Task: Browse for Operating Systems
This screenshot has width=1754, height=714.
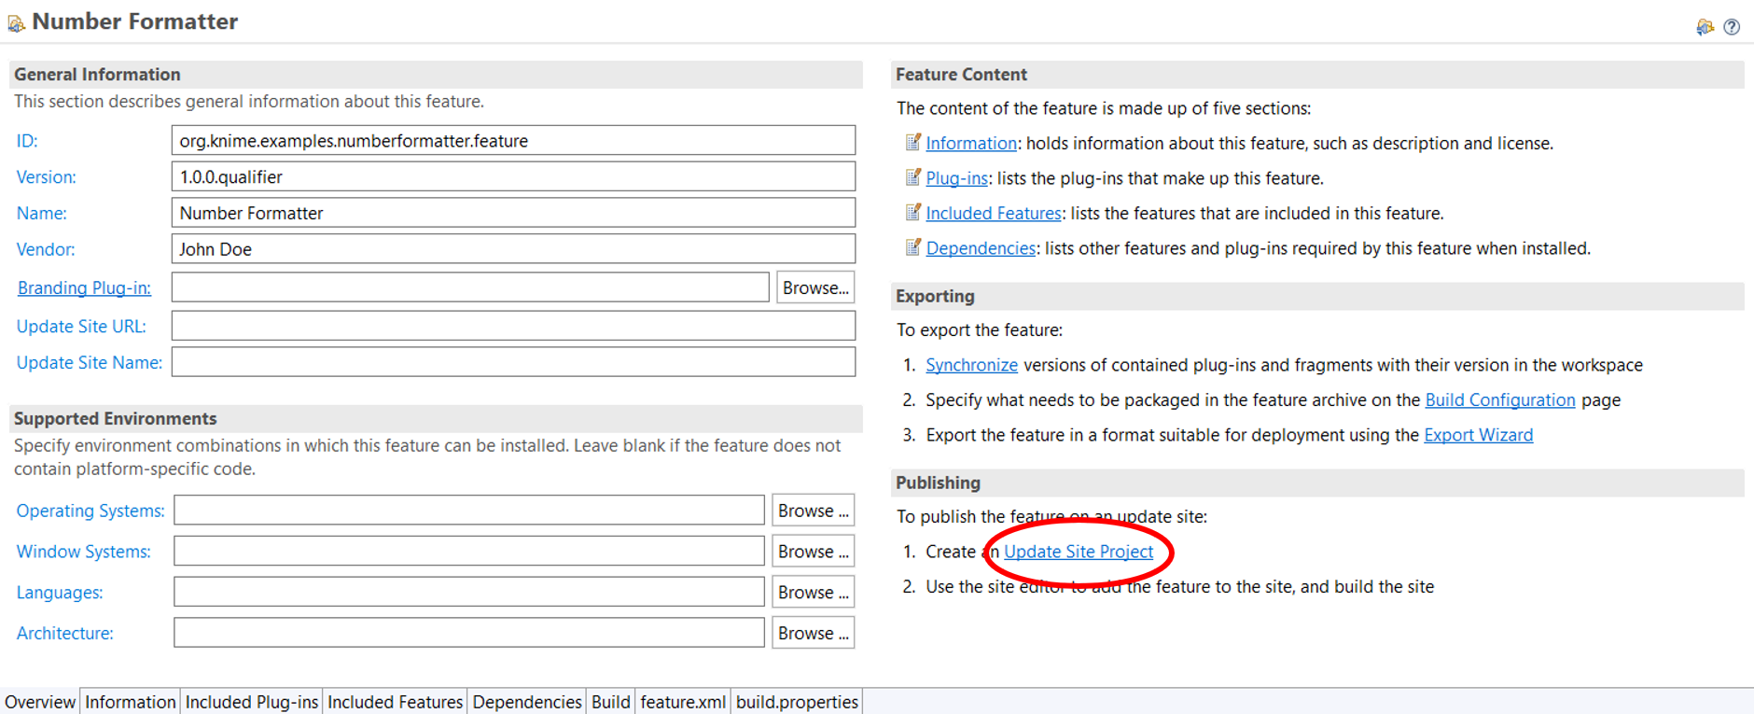Action: [814, 511]
